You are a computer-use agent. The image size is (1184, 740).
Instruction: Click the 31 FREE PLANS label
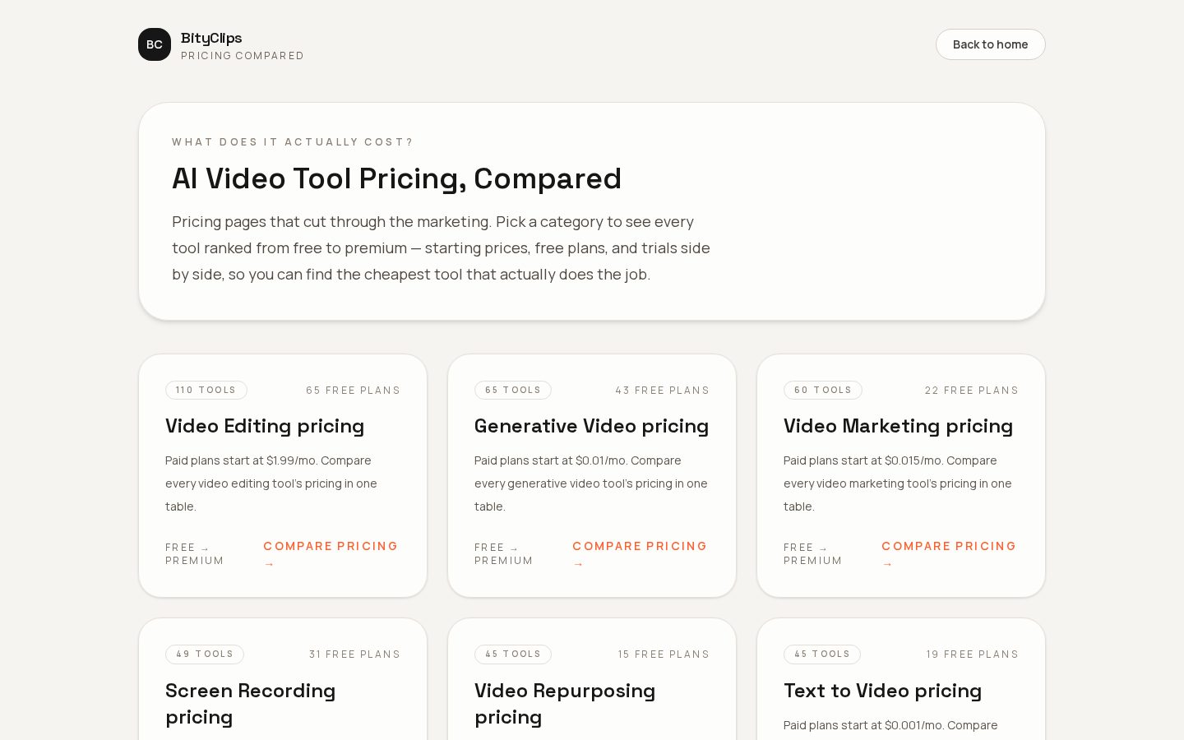354,654
